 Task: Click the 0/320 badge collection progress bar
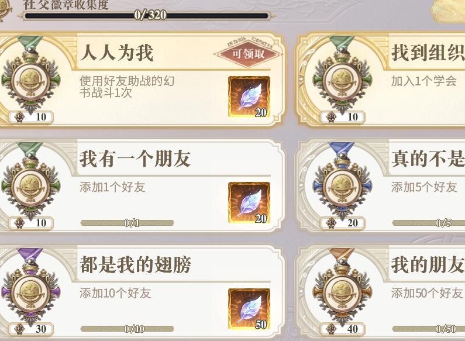(x=146, y=16)
